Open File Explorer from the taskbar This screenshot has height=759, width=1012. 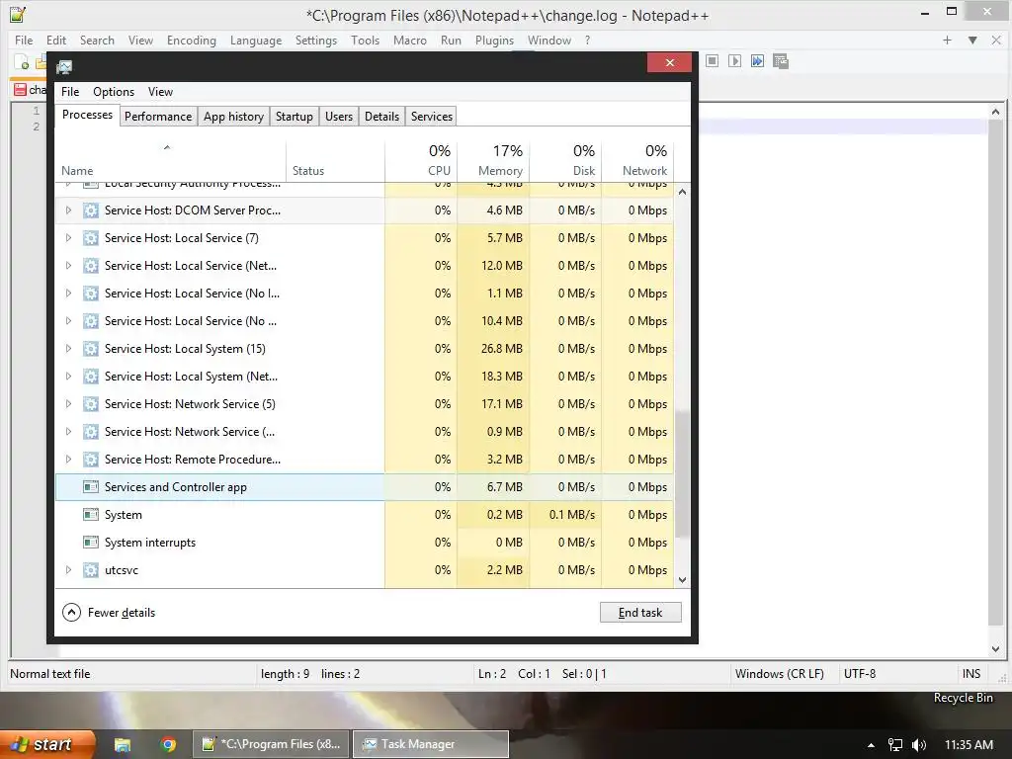(122, 745)
